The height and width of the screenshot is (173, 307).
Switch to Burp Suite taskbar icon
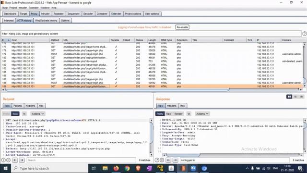[x=182, y=168]
